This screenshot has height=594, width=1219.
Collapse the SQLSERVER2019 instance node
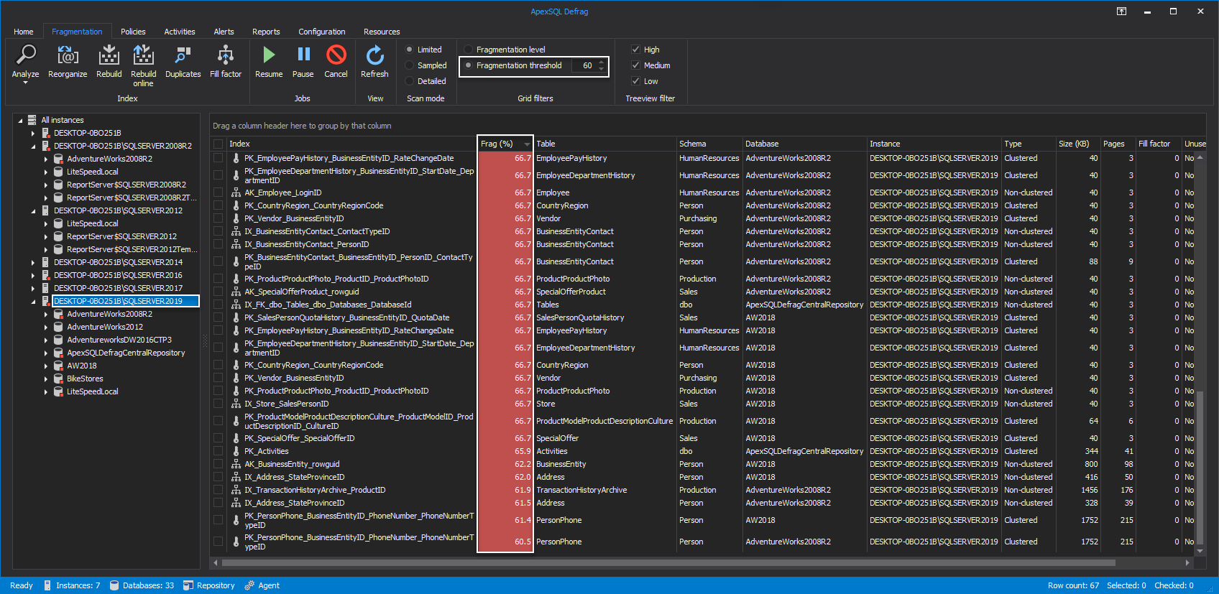click(33, 302)
